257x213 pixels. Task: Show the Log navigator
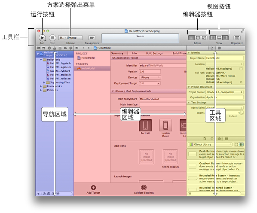click(x=71, y=48)
